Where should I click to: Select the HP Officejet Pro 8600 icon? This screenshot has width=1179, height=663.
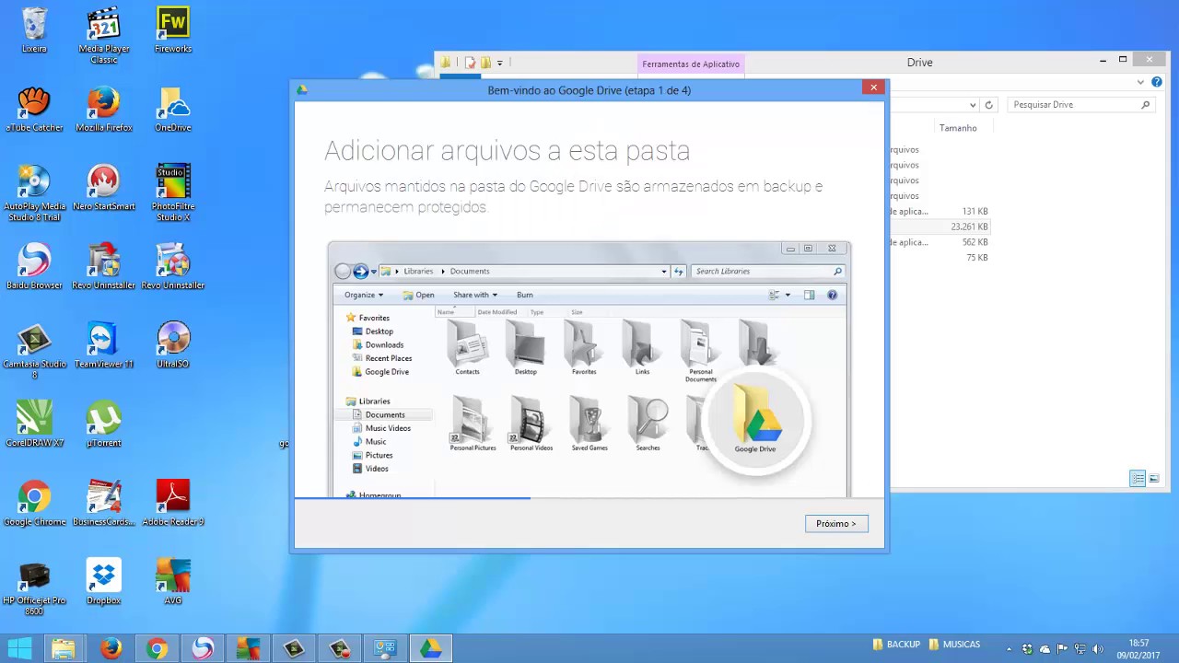coord(34,587)
